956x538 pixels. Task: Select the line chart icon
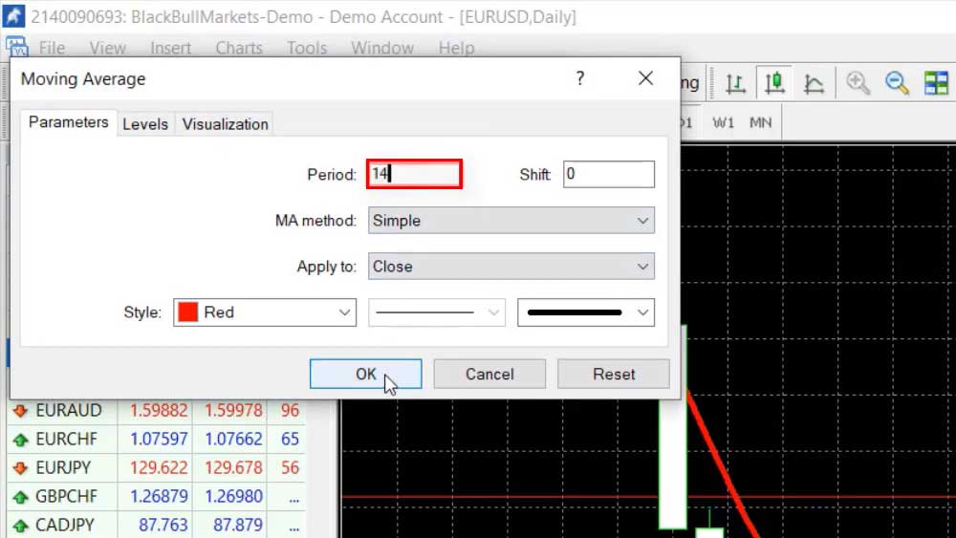point(814,83)
